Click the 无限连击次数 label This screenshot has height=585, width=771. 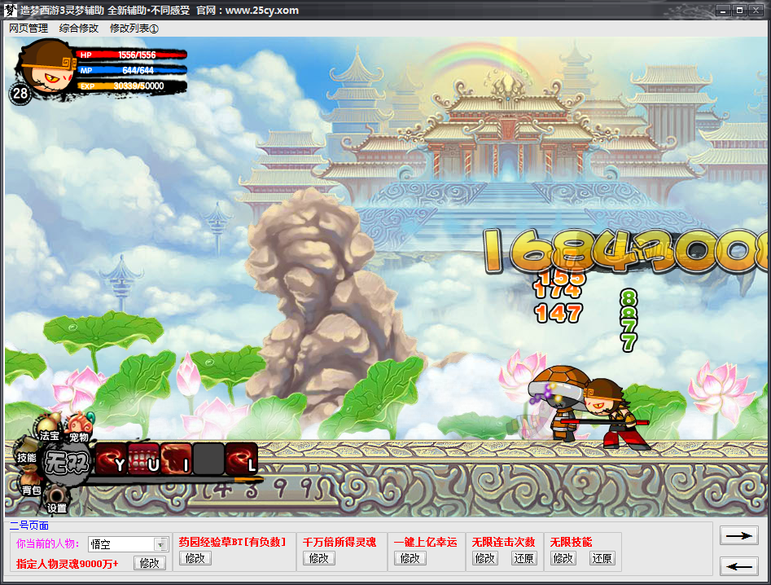[x=503, y=542]
